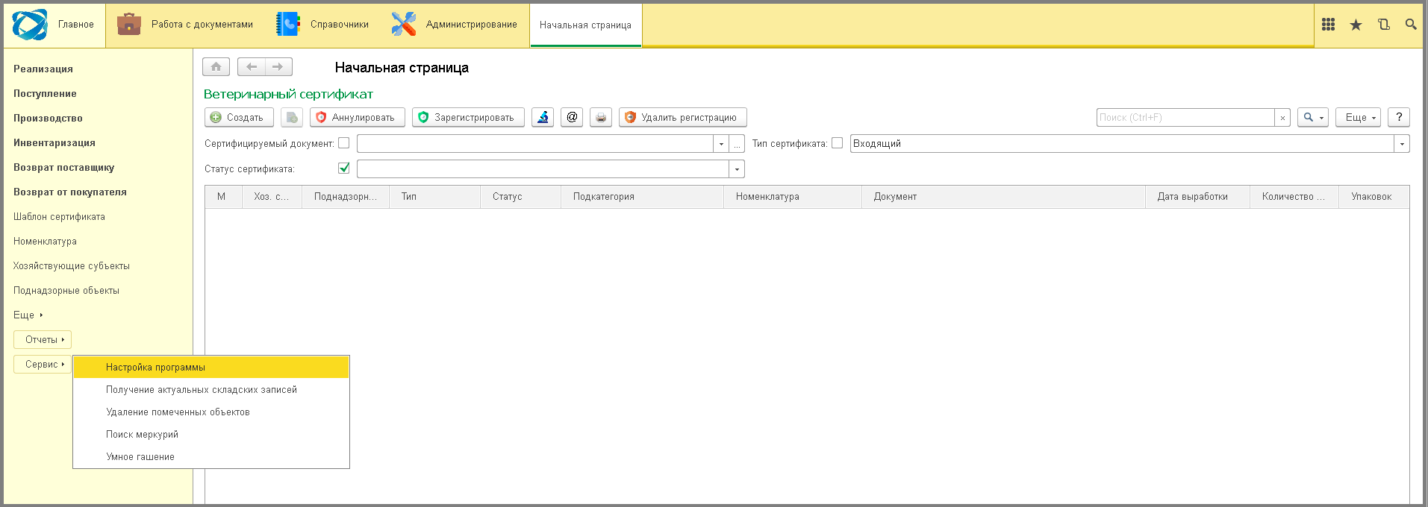Click Подкатегория column header

[642, 197]
